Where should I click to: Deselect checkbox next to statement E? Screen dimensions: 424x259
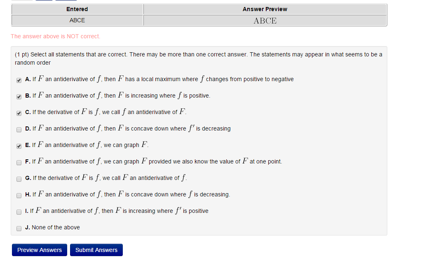(x=19, y=146)
